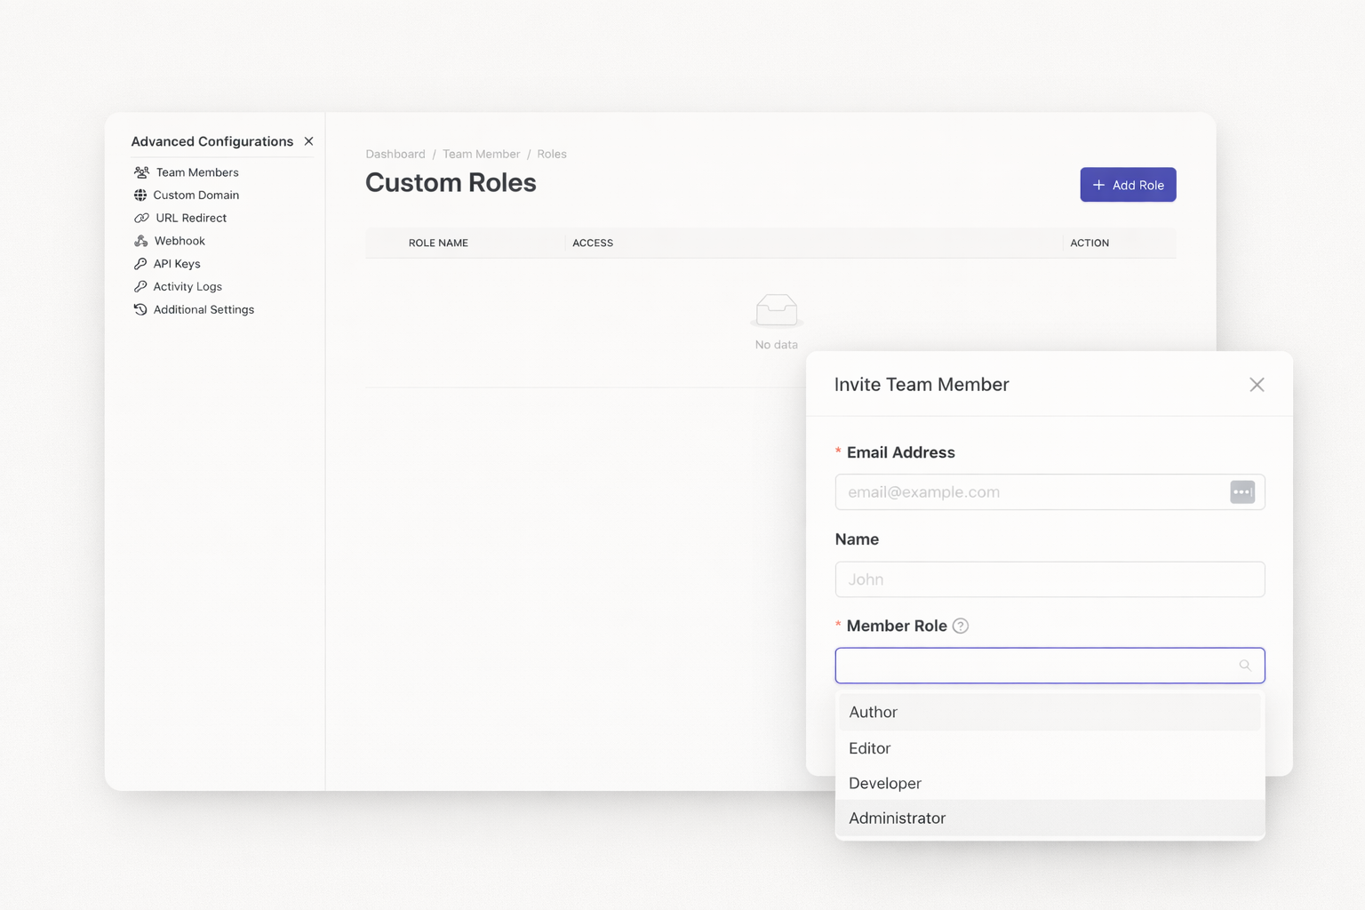Image resolution: width=1365 pixels, height=910 pixels.
Task: Go to the Dashboard breadcrumb link
Action: 395,155
